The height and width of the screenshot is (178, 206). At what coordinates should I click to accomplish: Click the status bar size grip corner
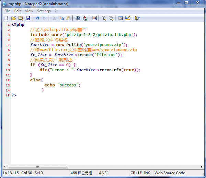[202, 174]
